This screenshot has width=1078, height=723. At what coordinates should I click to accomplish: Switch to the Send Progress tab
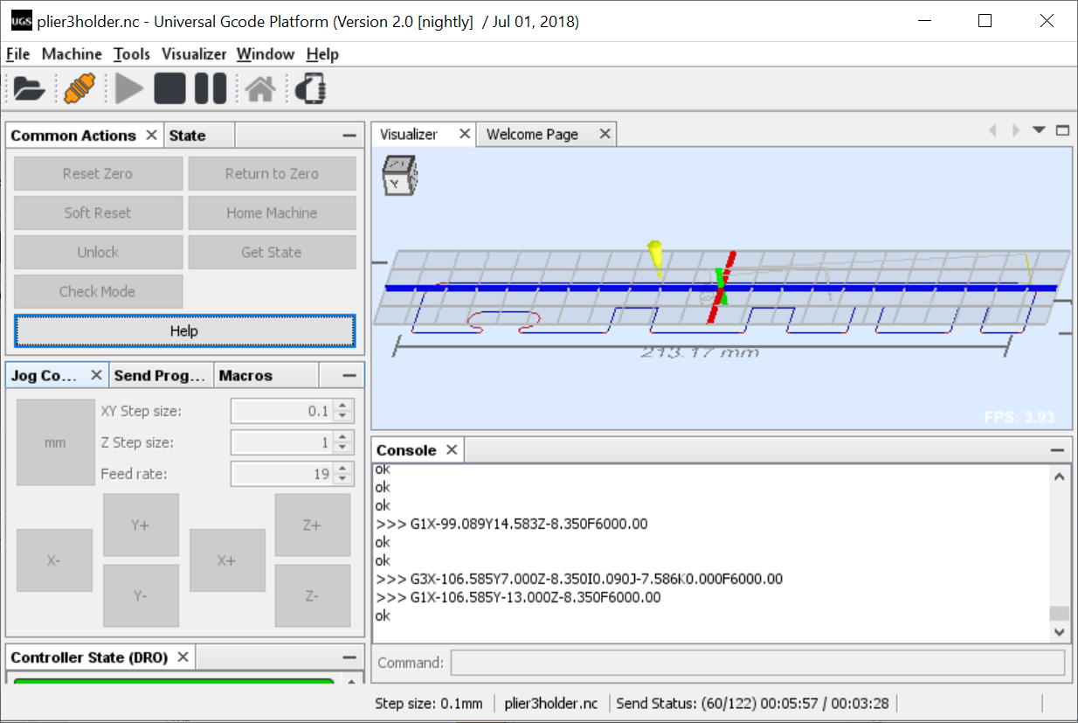point(161,376)
